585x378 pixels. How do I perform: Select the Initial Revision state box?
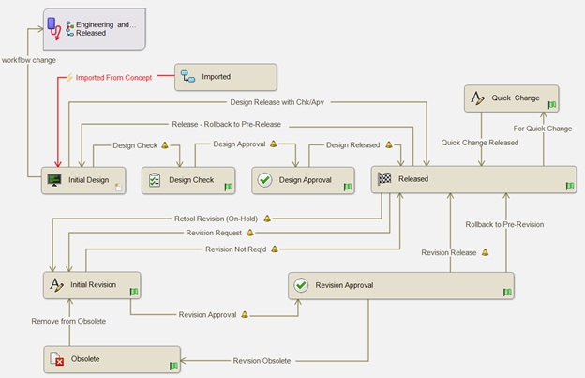click(x=92, y=285)
